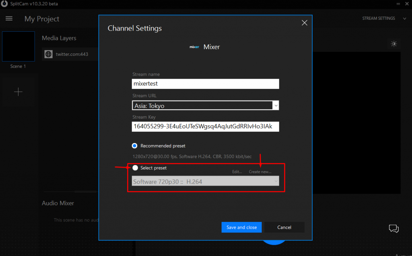
Task: Click the Channel Settings dialog title
Action: (x=134, y=29)
